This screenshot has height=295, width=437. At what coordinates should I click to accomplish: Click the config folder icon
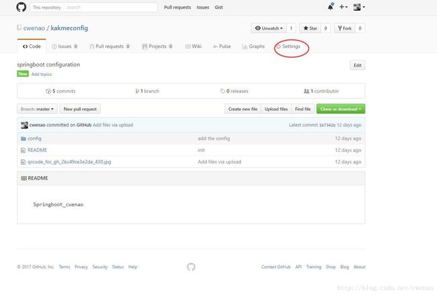[x=24, y=138]
